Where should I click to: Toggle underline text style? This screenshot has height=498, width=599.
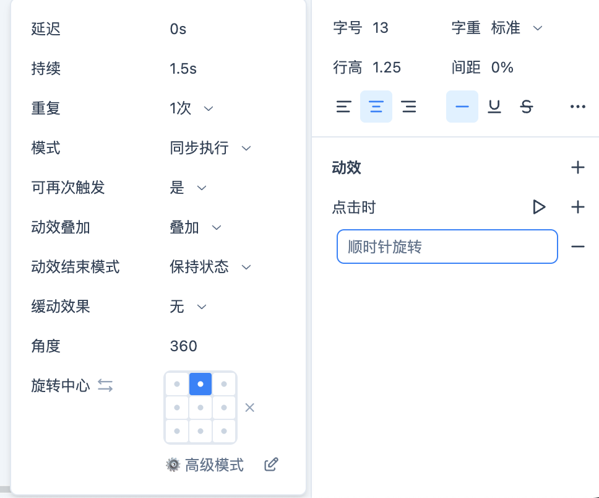tap(494, 107)
